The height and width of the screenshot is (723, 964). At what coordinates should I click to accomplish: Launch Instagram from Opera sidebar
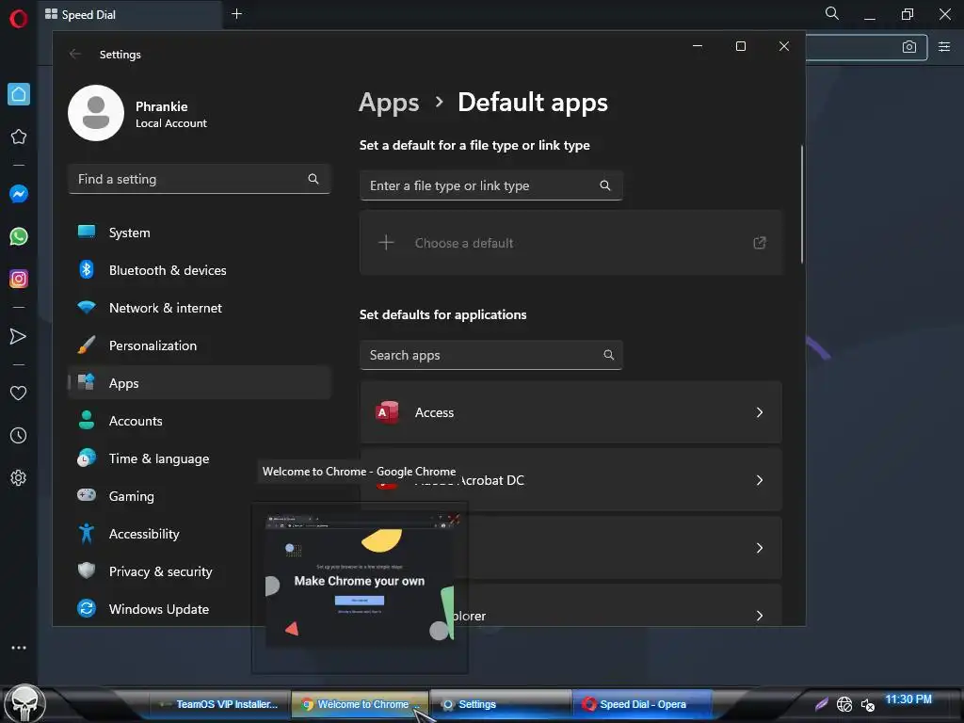19,279
